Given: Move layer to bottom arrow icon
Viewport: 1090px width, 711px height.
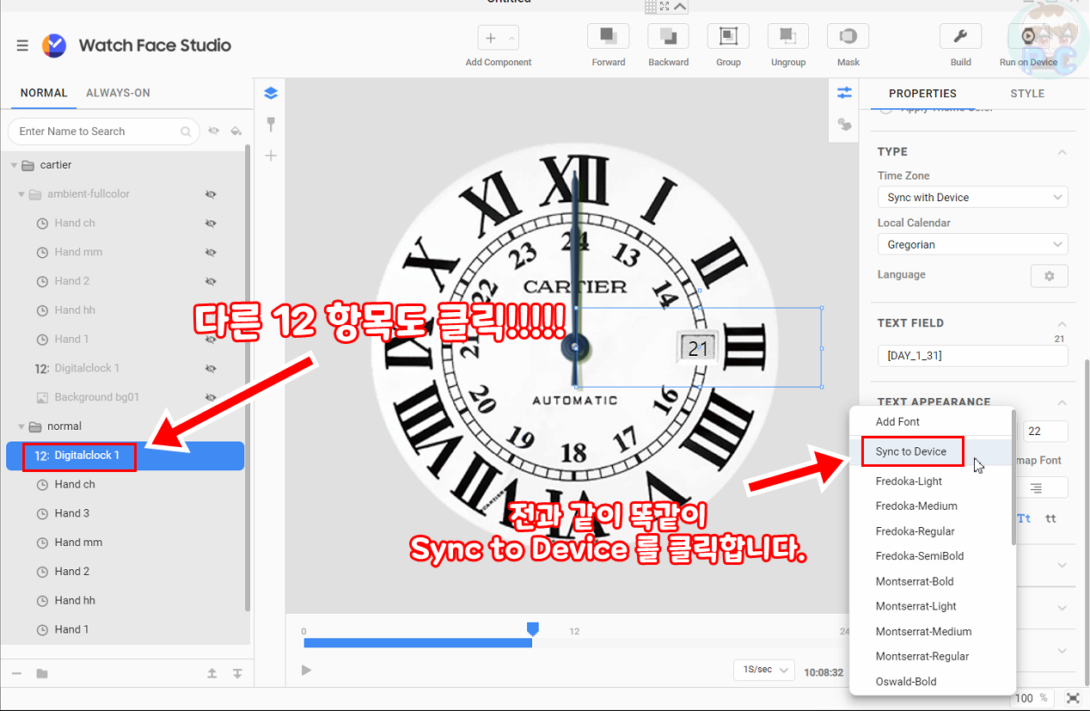Looking at the screenshot, I should click(x=237, y=673).
